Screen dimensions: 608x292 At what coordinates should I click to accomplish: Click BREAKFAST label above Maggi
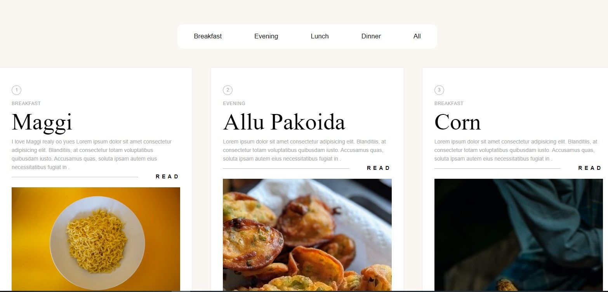[26, 104]
